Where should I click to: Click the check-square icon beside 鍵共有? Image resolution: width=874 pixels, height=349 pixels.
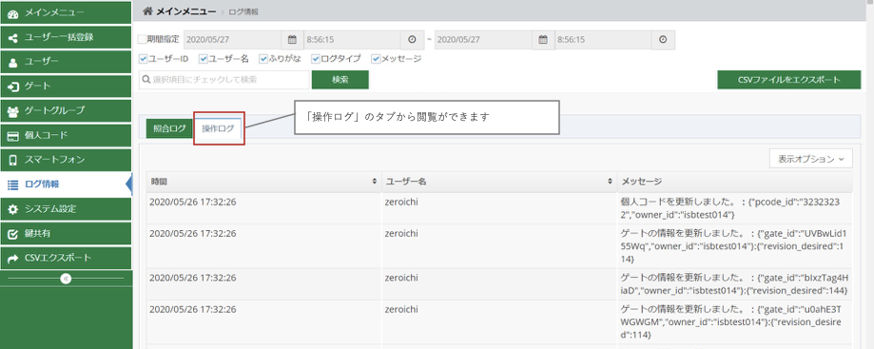coord(13,234)
